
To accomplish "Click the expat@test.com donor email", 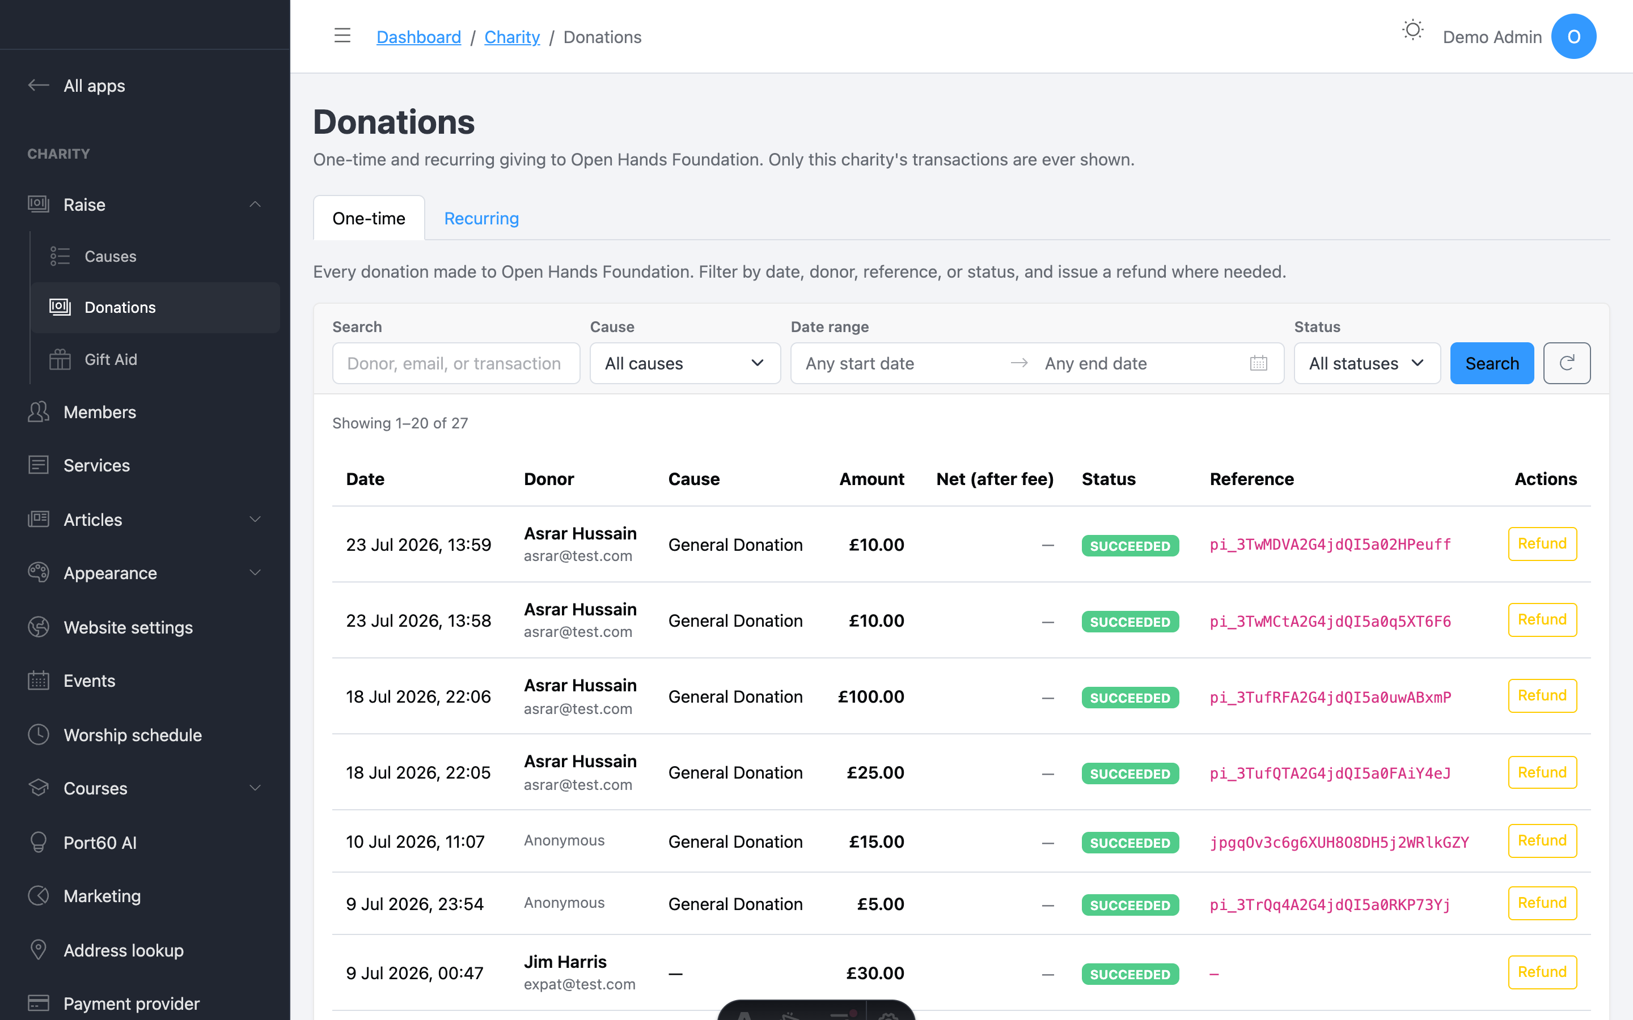I will point(579,984).
